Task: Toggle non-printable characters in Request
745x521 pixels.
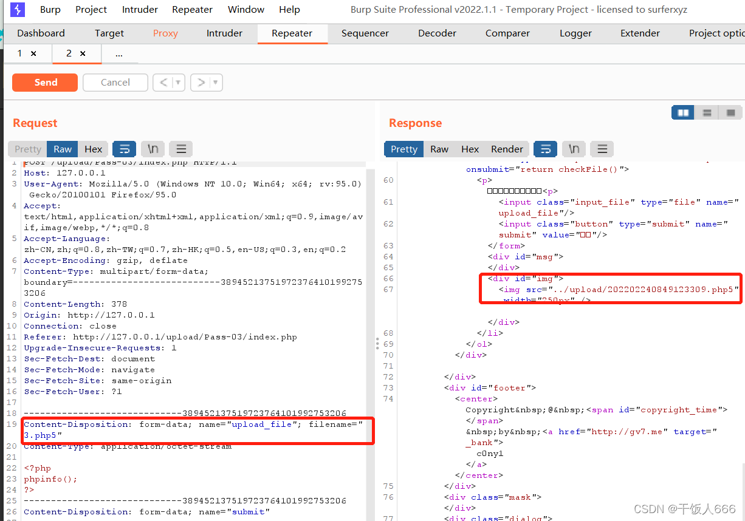Action: pyautogui.click(x=153, y=149)
